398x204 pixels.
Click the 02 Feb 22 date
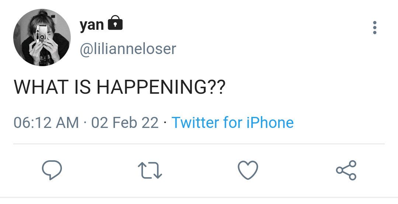(125, 122)
